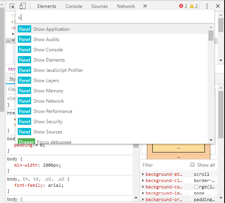Screen dimensions: 225x203
Task: Click the computed styles Filter field
Action: point(165,165)
